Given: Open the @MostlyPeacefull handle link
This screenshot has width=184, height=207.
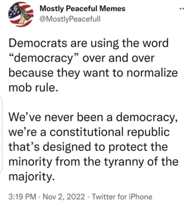Looking at the screenshot, I should click(x=69, y=19).
